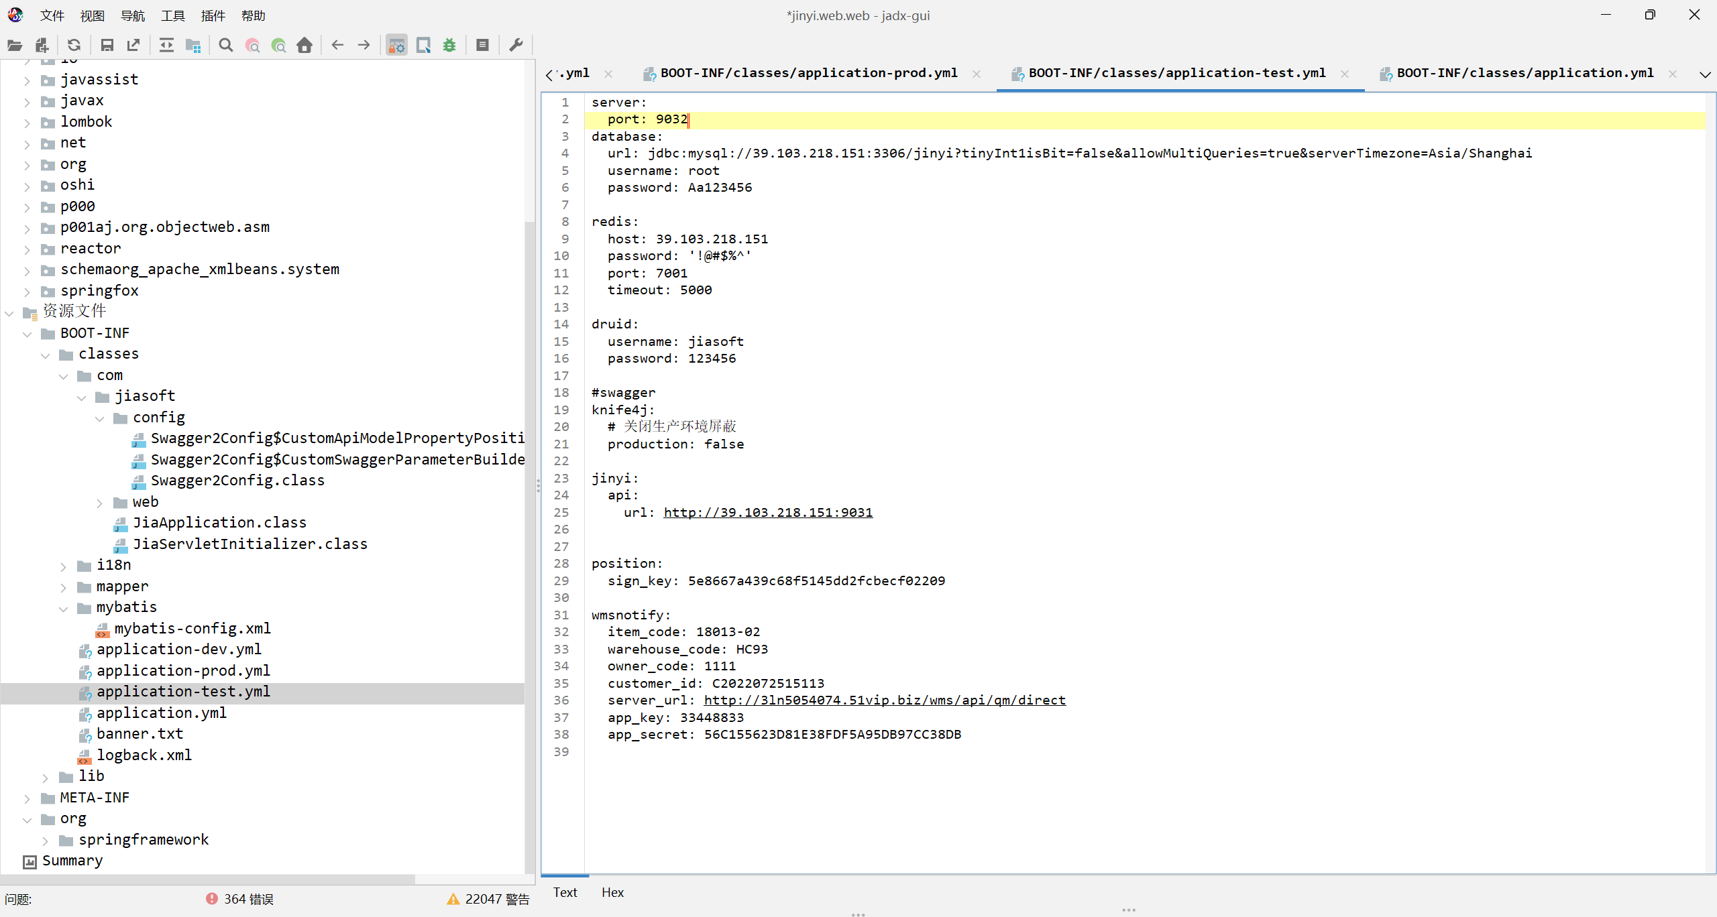Go to the home start page icon

pos(304,45)
